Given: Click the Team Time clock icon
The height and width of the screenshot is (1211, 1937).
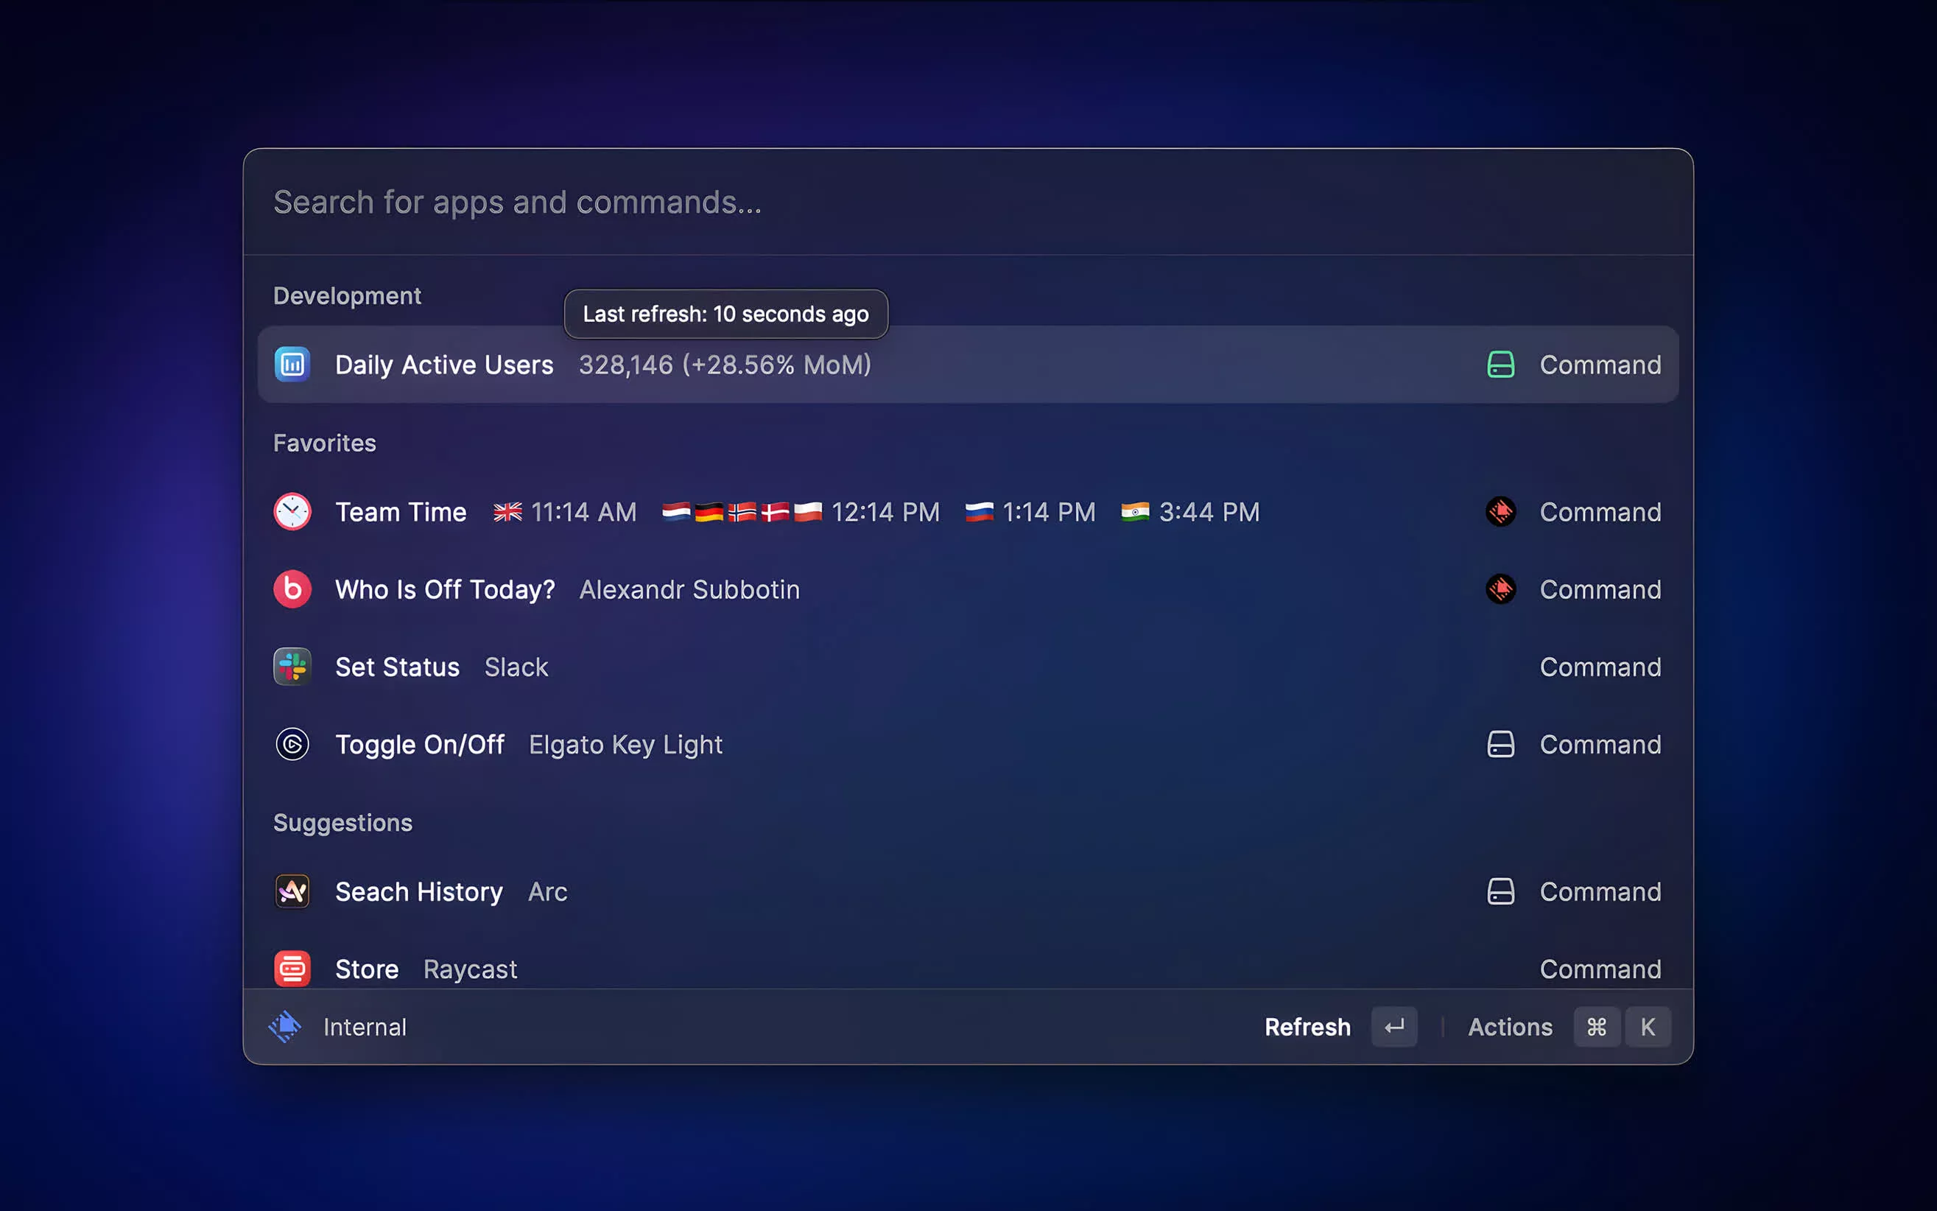Looking at the screenshot, I should 292,512.
